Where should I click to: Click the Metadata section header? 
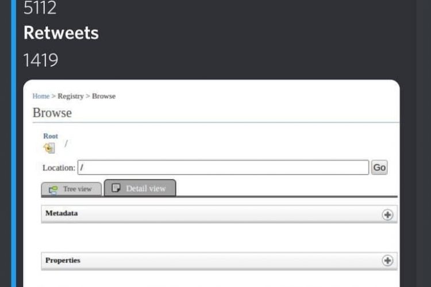click(219, 214)
